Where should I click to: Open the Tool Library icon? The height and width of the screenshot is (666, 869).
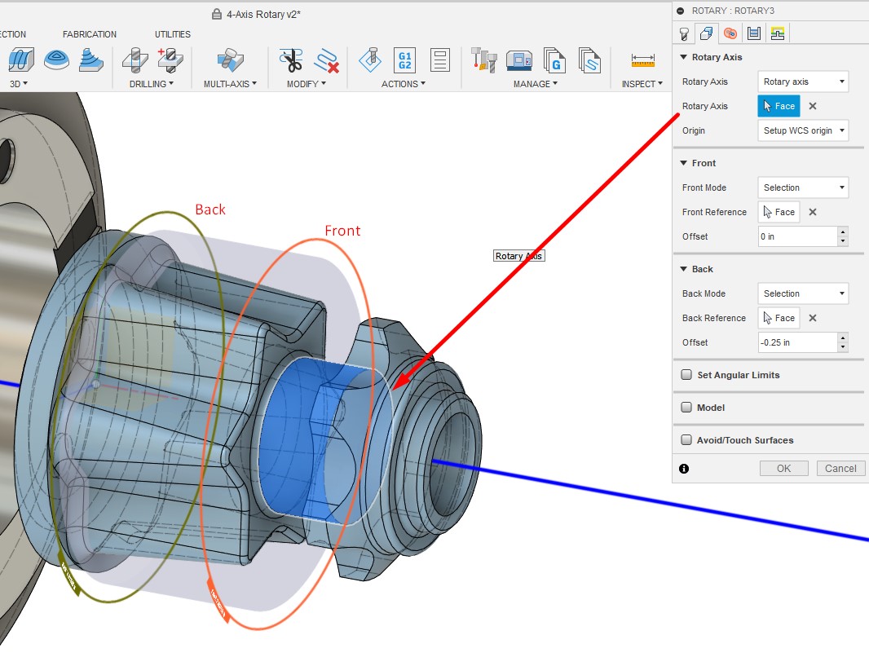click(x=484, y=60)
